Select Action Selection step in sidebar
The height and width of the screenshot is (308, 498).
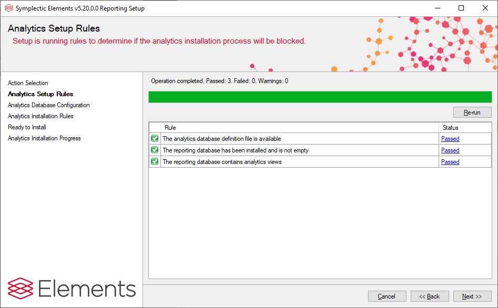pyautogui.click(x=28, y=83)
